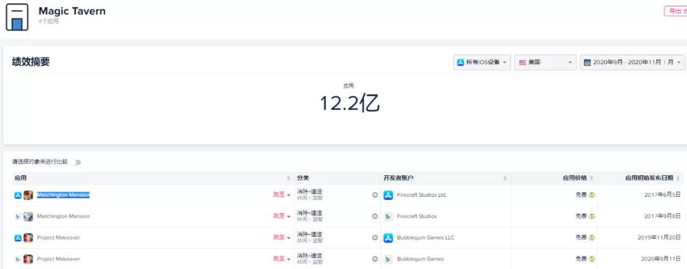Toggle the 请选择对象来进行比较 compare switch
This screenshot has width=687, height=269.
77,162
